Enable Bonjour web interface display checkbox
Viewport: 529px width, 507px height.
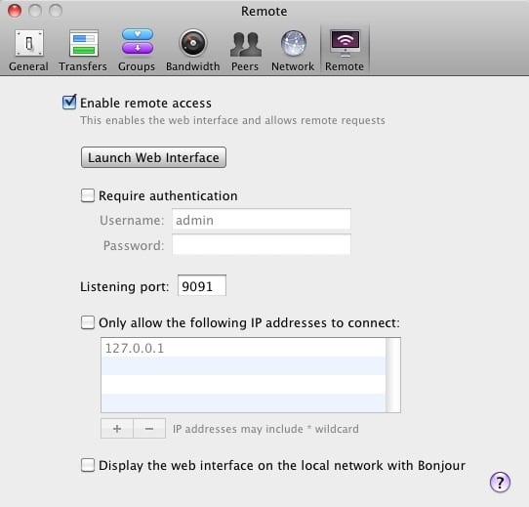tap(88, 465)
